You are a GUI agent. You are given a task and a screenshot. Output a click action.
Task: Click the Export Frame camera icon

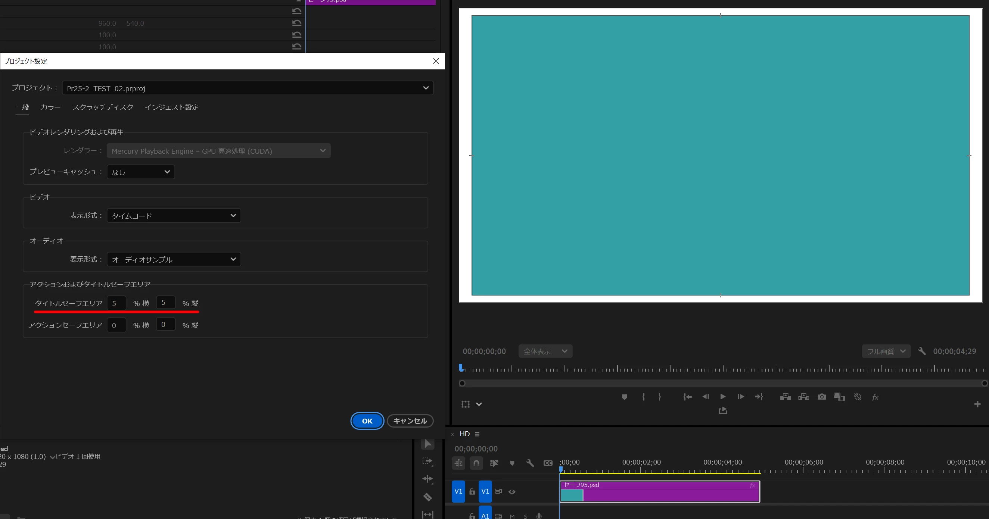point(822,397)
